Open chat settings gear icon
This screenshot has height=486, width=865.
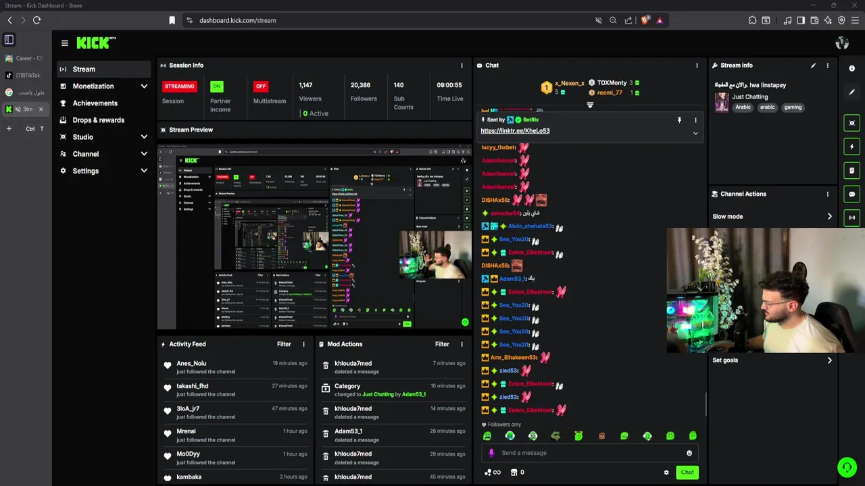coord(666,473)
